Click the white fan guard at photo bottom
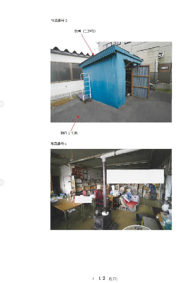The image size is (192, 283). [x=136, y=227]
